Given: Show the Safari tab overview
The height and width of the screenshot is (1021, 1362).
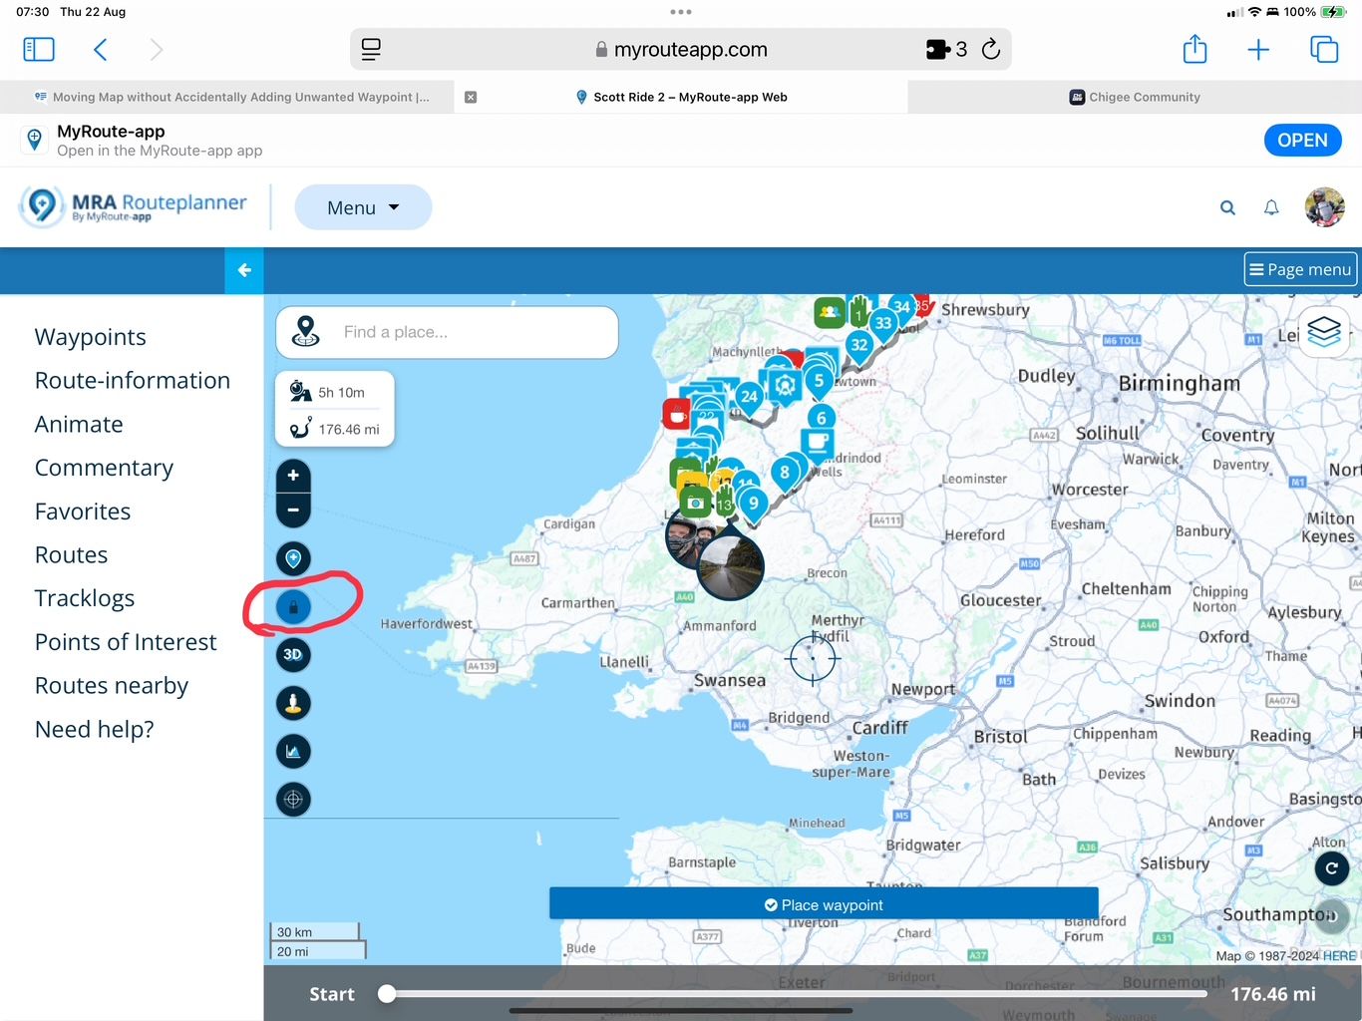Looking at the screenshot, I should click(x=1323, y=49).
